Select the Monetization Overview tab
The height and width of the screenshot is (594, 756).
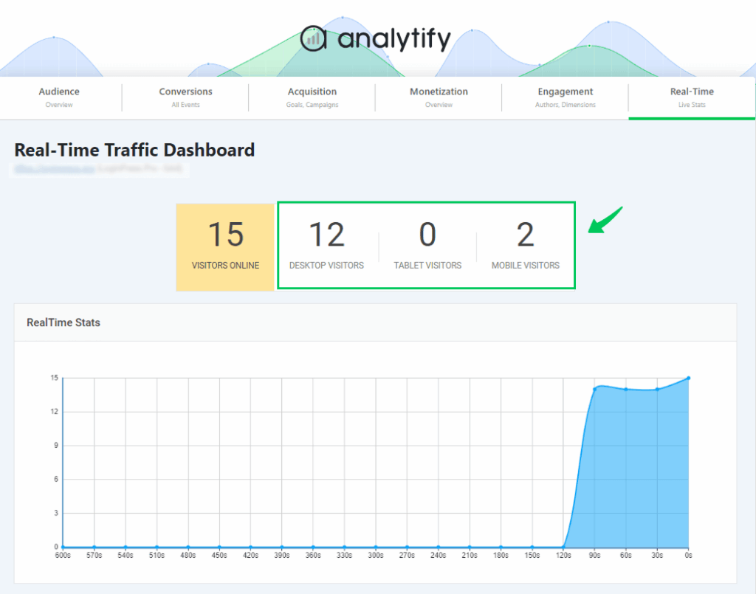tap(439, 97)
